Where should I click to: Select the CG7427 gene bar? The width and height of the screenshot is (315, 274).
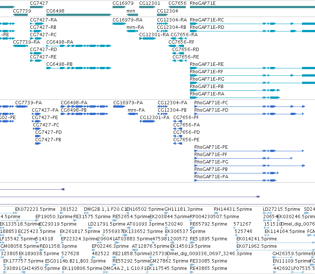click(x=37, y=7)
